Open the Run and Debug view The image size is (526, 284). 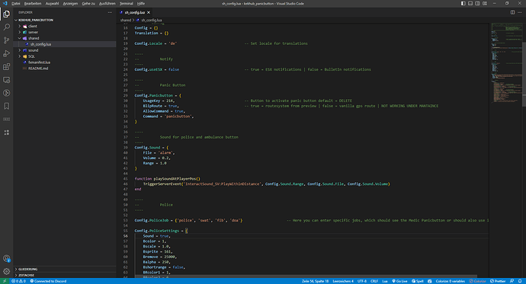tap(6, 53)
